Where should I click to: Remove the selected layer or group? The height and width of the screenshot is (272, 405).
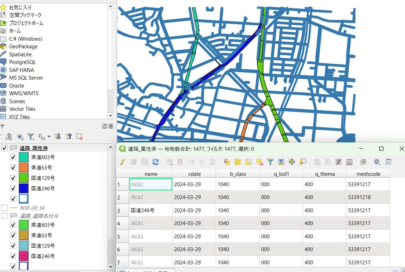point(79,137)
